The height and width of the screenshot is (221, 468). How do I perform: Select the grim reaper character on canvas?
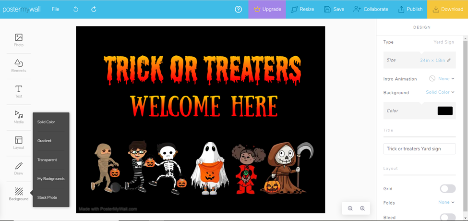[287, 167]
